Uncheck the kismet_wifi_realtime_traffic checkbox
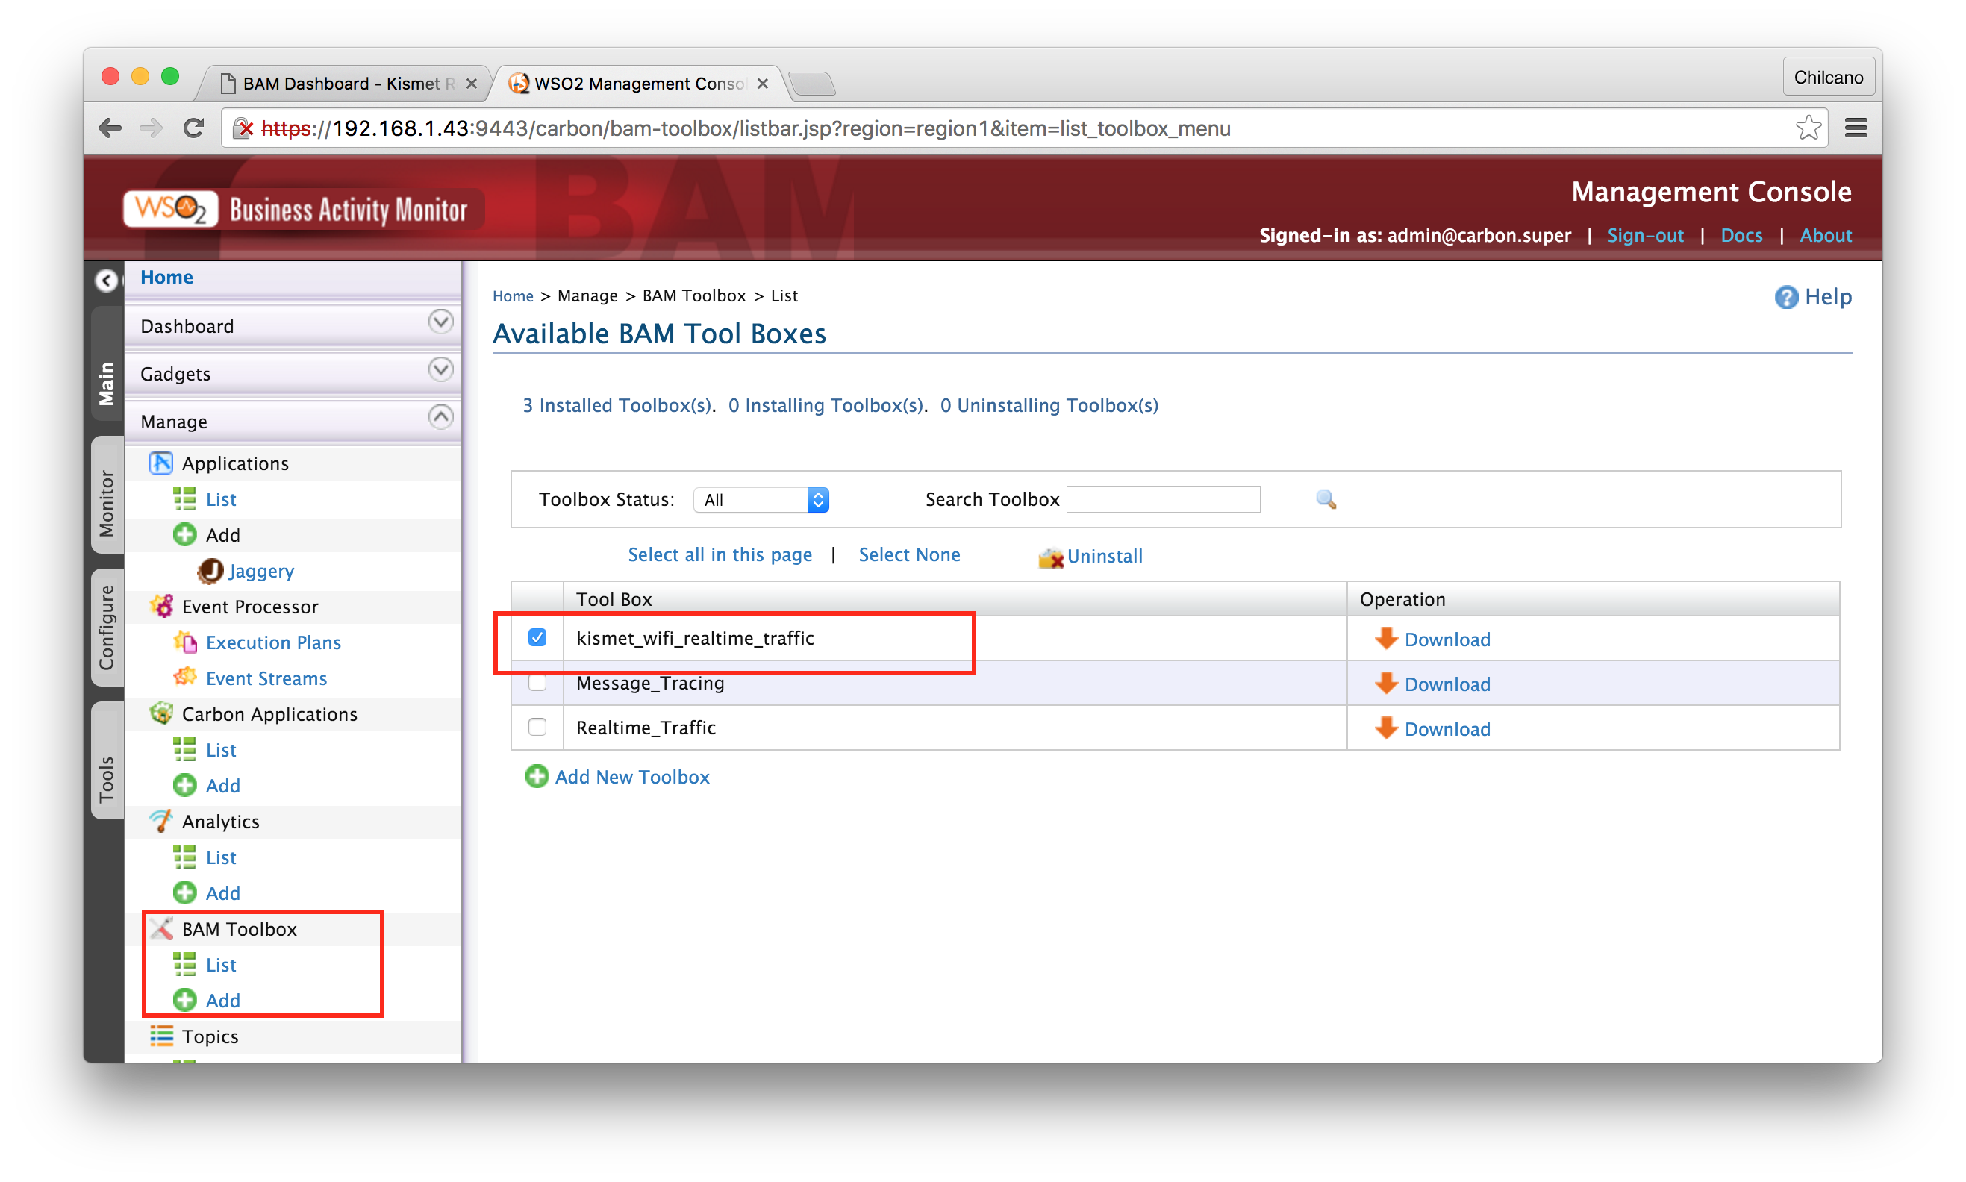 [537, 638]
